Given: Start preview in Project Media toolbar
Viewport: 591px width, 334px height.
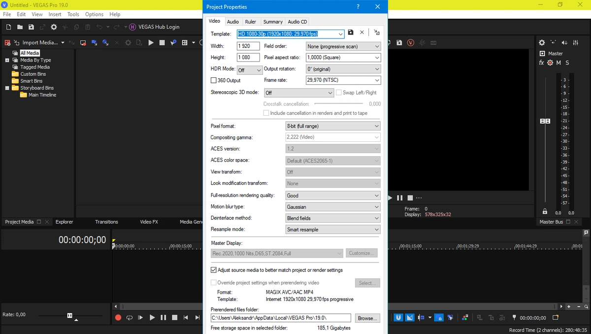Looking at the screenshot, I should click(151, 43).
